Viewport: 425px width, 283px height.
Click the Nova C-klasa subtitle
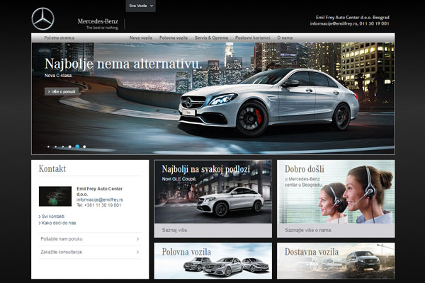59,76
